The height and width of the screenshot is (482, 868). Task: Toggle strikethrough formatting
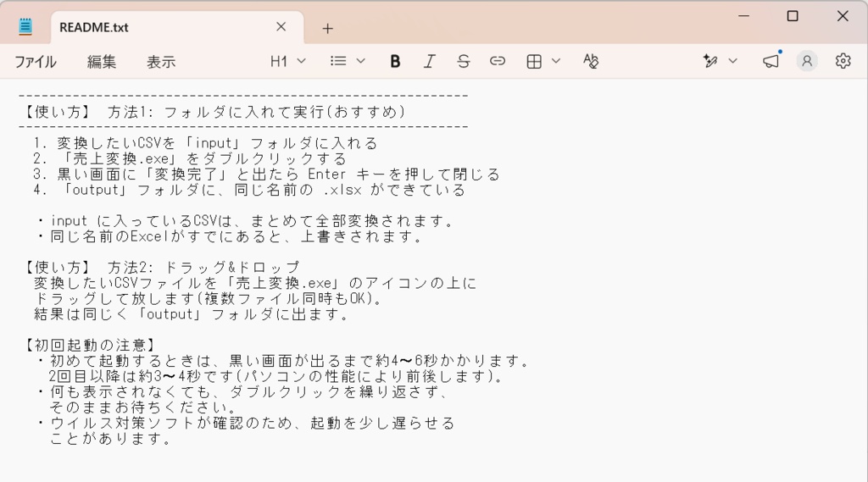pos(464,61)
